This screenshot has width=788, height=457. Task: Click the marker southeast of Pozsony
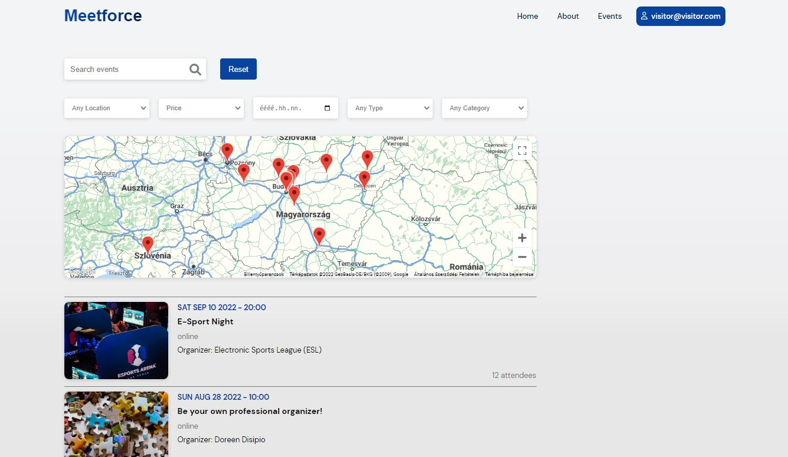tap(244, 173)
